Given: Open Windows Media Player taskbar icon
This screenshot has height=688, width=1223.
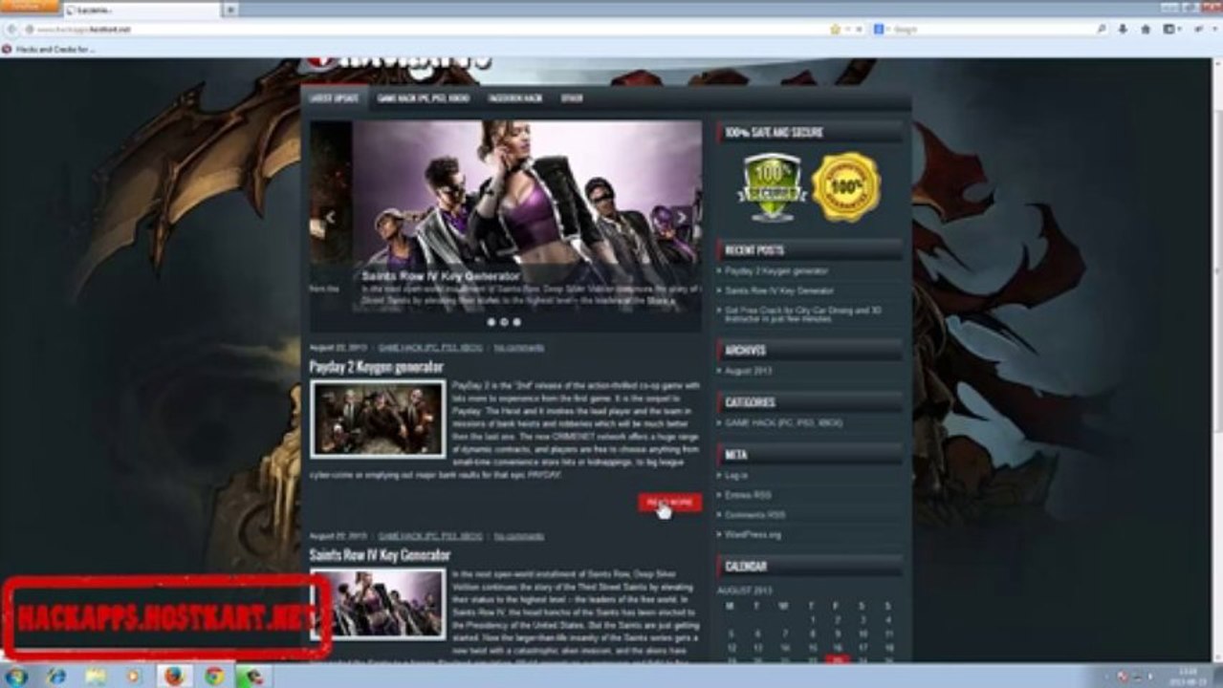Looking at the screenshot, I should [134, 677].
